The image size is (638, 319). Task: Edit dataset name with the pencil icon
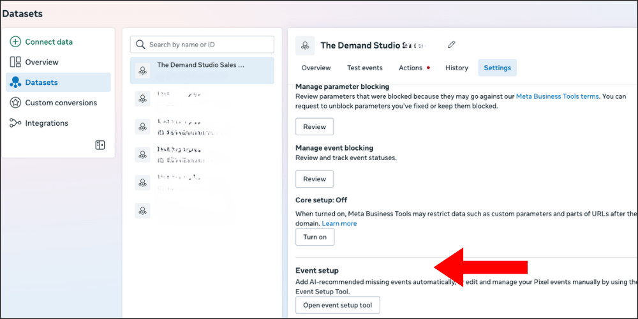coord(451,45)
